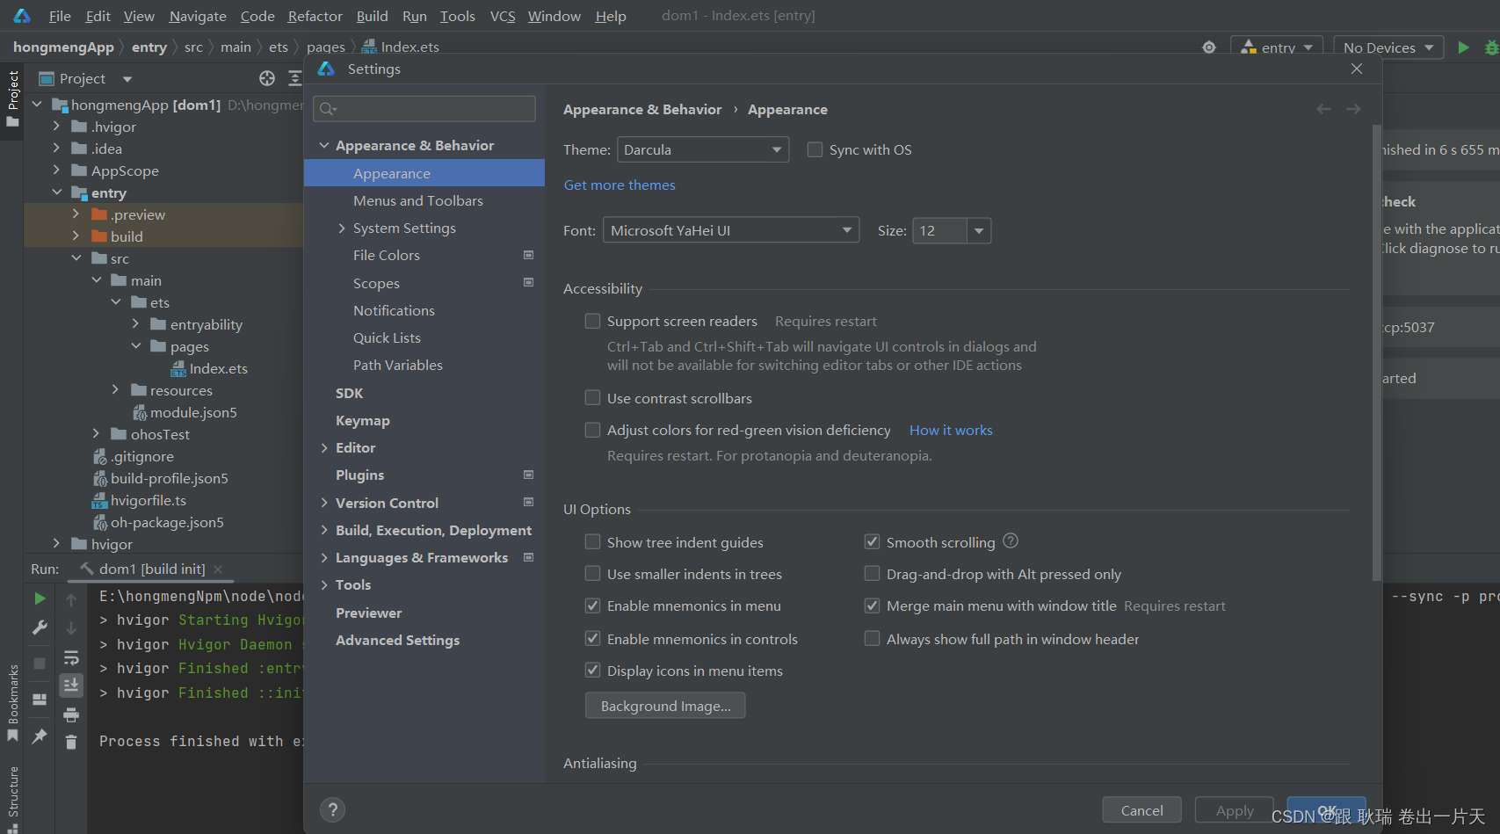Expand System Settings node
Screen dimensions: 1500x834
coord(343,228)
